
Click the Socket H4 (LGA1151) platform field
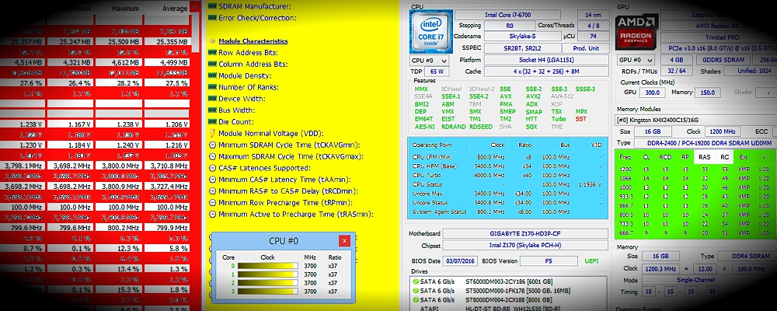click(x=546, y=60)
